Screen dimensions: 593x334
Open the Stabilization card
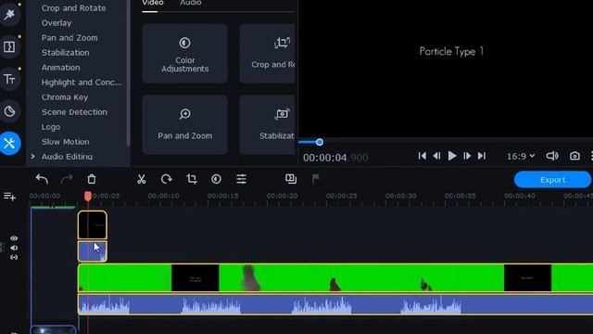tap(268, 124)
